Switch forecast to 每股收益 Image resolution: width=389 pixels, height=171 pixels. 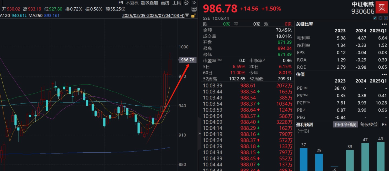pos(369,125)
